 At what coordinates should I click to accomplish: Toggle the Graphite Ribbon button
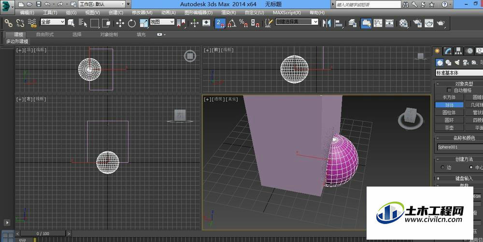[366, 23]
